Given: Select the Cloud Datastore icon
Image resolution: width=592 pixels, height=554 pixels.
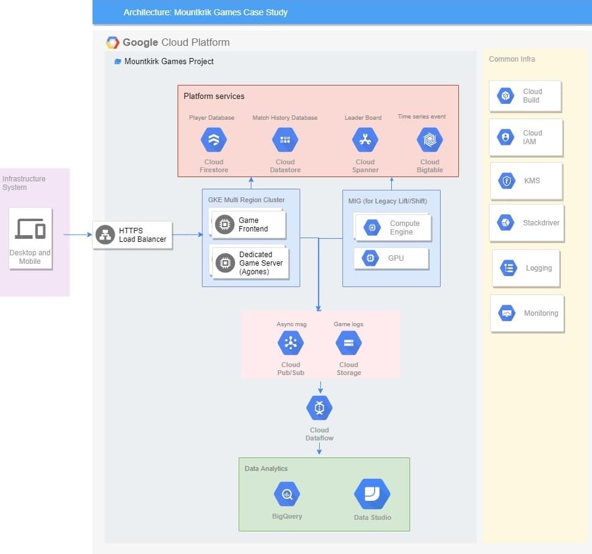Looking at the screenshot, I should coord(285,140).
